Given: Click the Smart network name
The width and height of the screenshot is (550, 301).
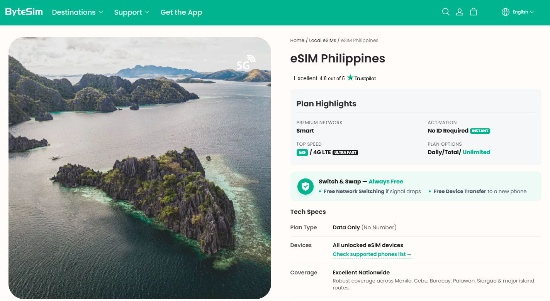Looking at the screenshot, I should coord(305,131).
